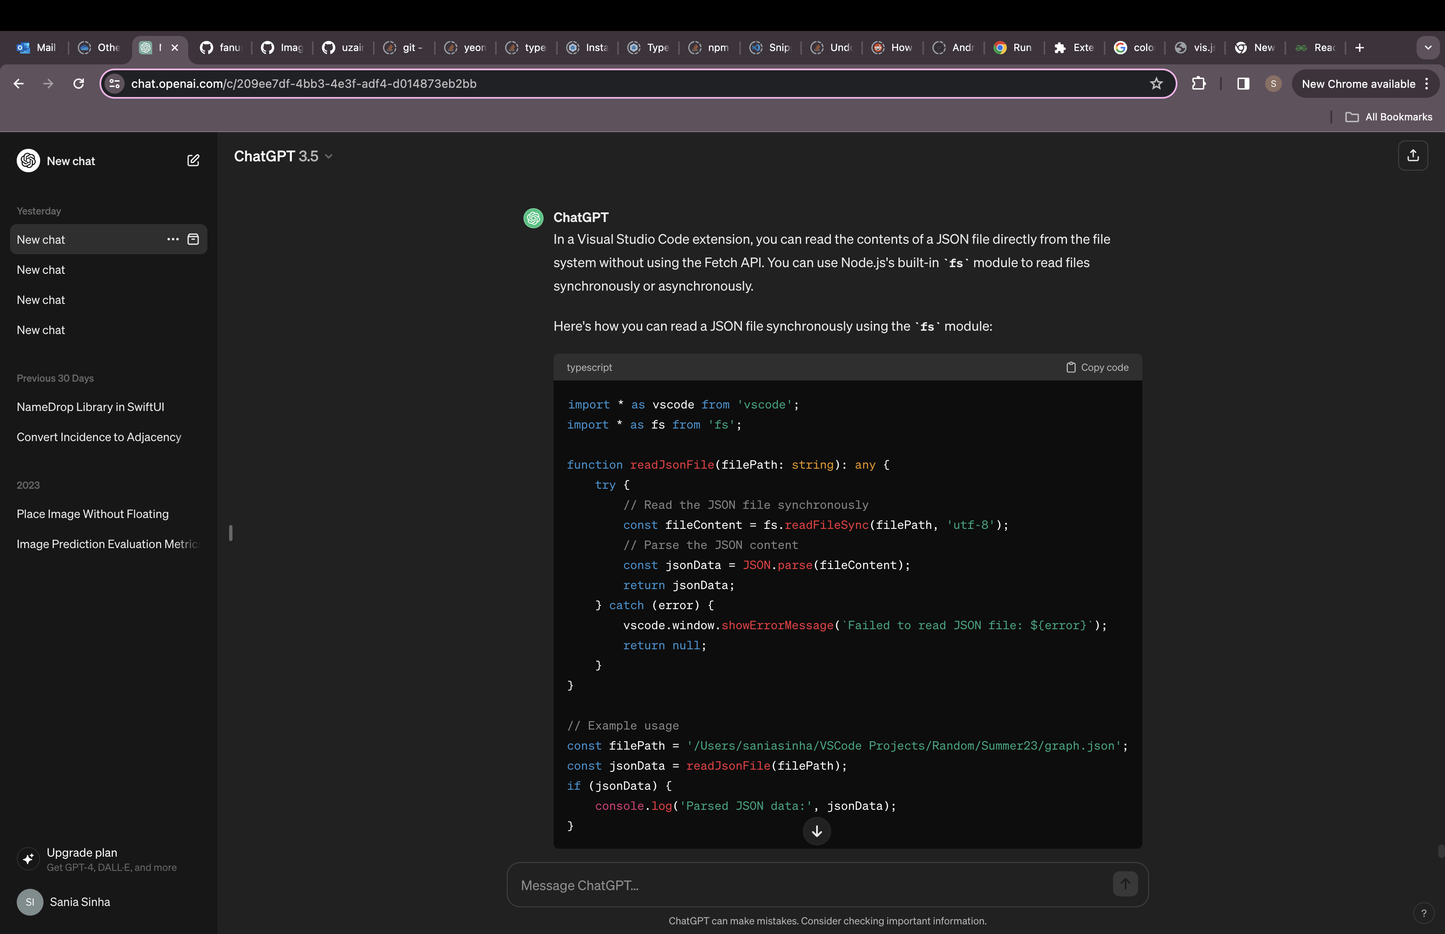Click the Extensions browser toolbar icon
The width and height of the screenshot is (1445, 934).
1200,83
